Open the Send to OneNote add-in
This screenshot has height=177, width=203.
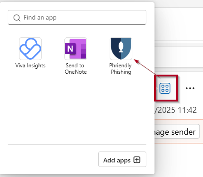76,49
